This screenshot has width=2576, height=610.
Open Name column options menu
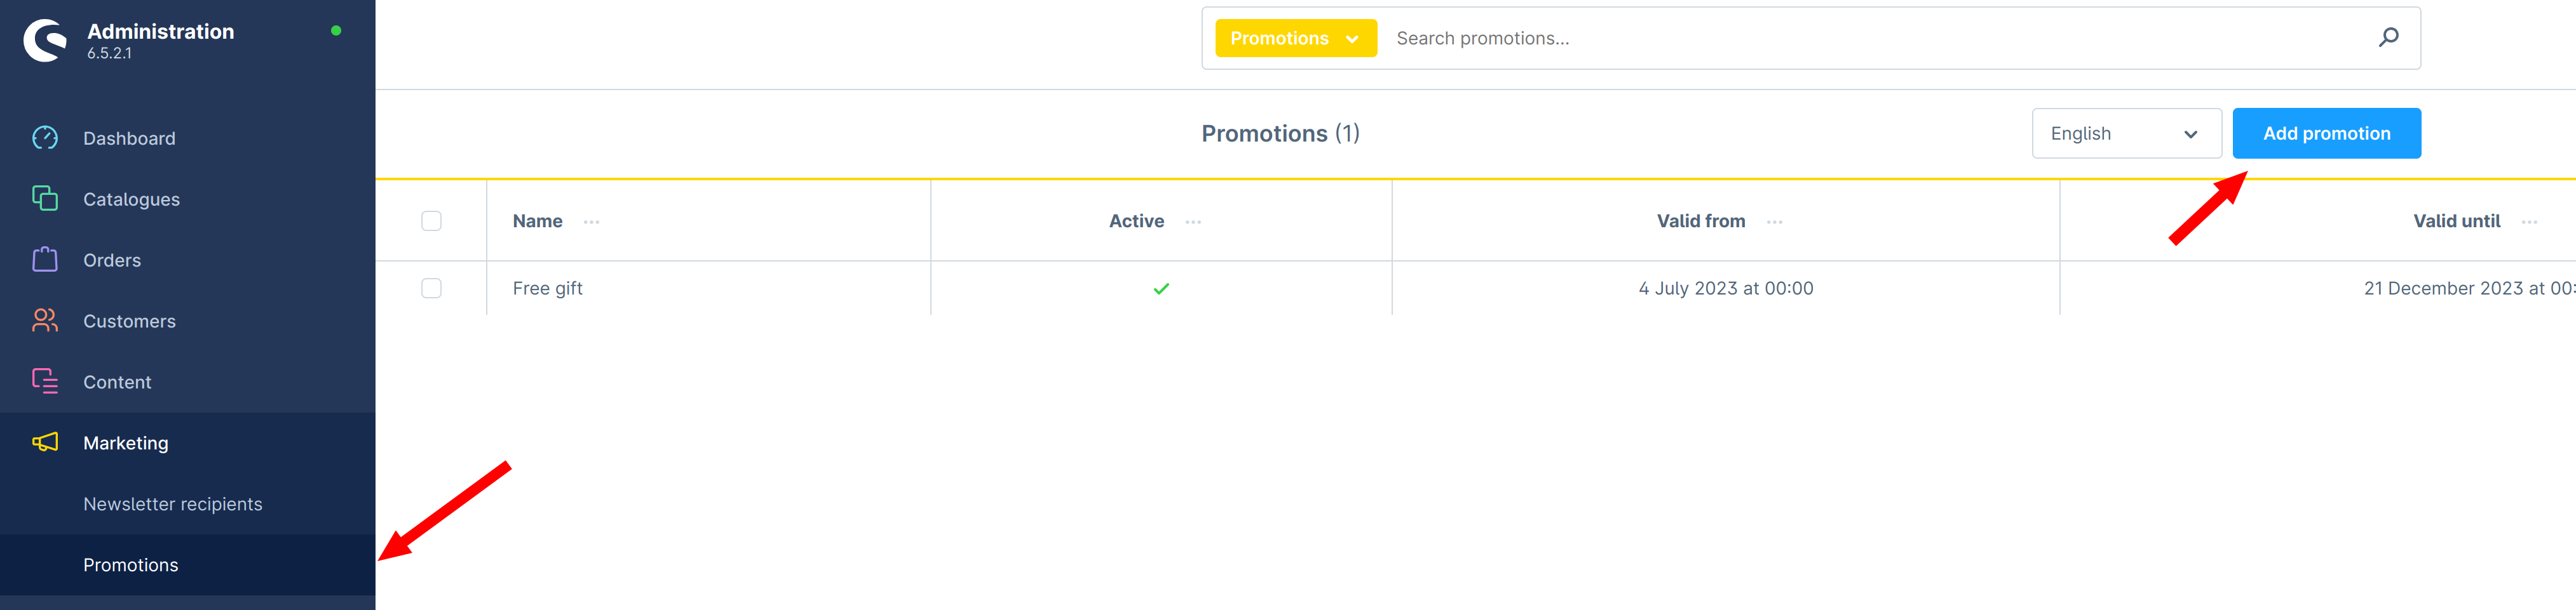point(591,222)
